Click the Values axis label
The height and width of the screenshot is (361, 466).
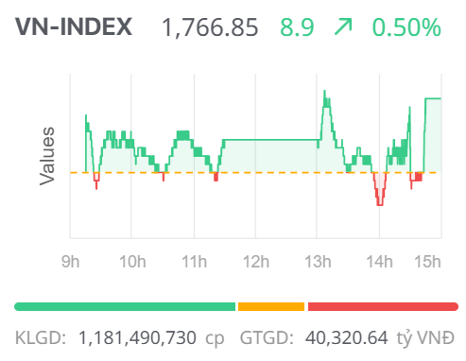47,156
